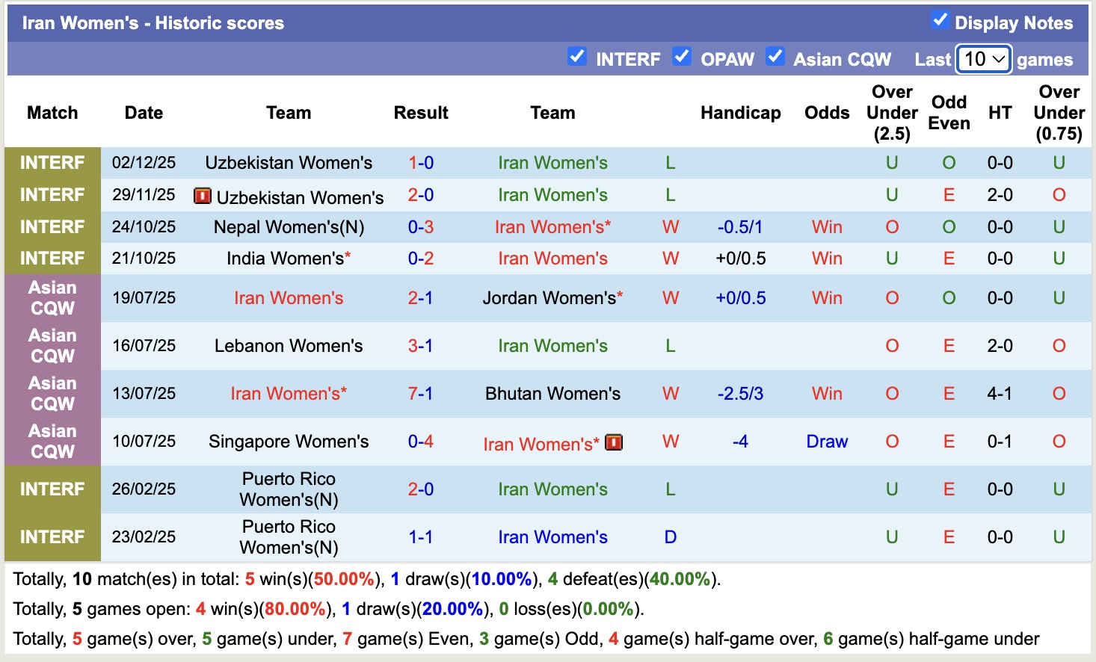Click the India Women's team name
1096x662 pixels.
(285, 259)
